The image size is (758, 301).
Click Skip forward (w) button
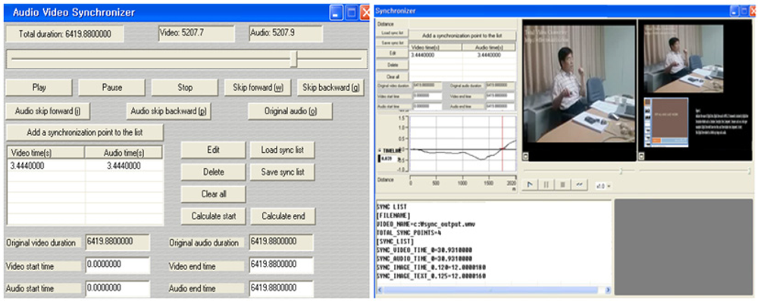[x=258, y=87]
